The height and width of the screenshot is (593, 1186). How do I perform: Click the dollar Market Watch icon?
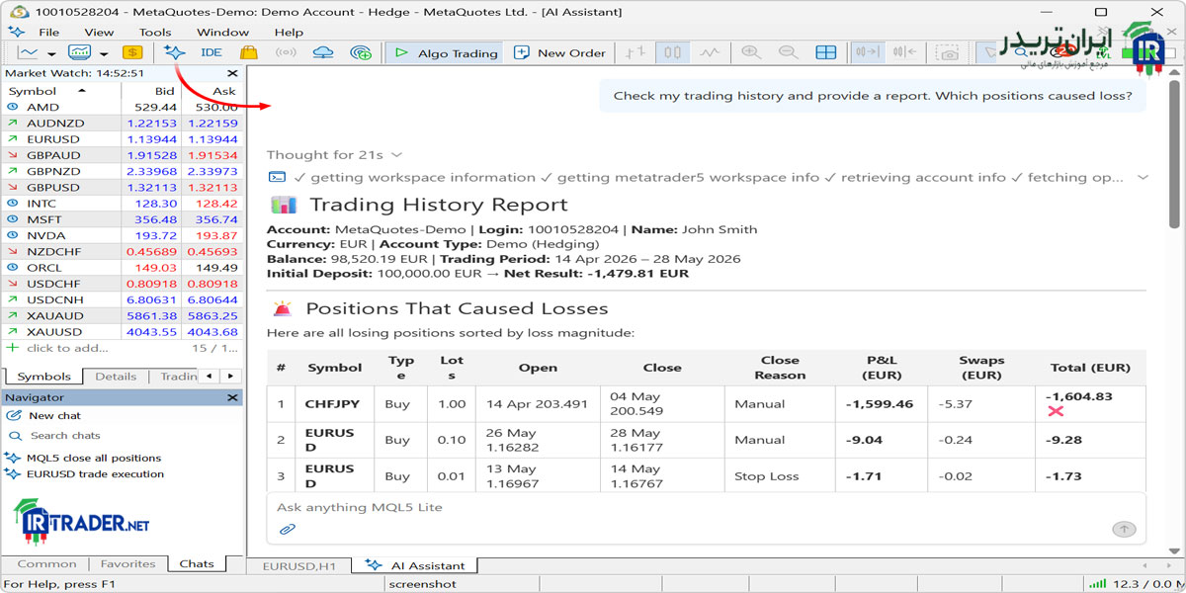pyautogui.click(x=131, y=52)
